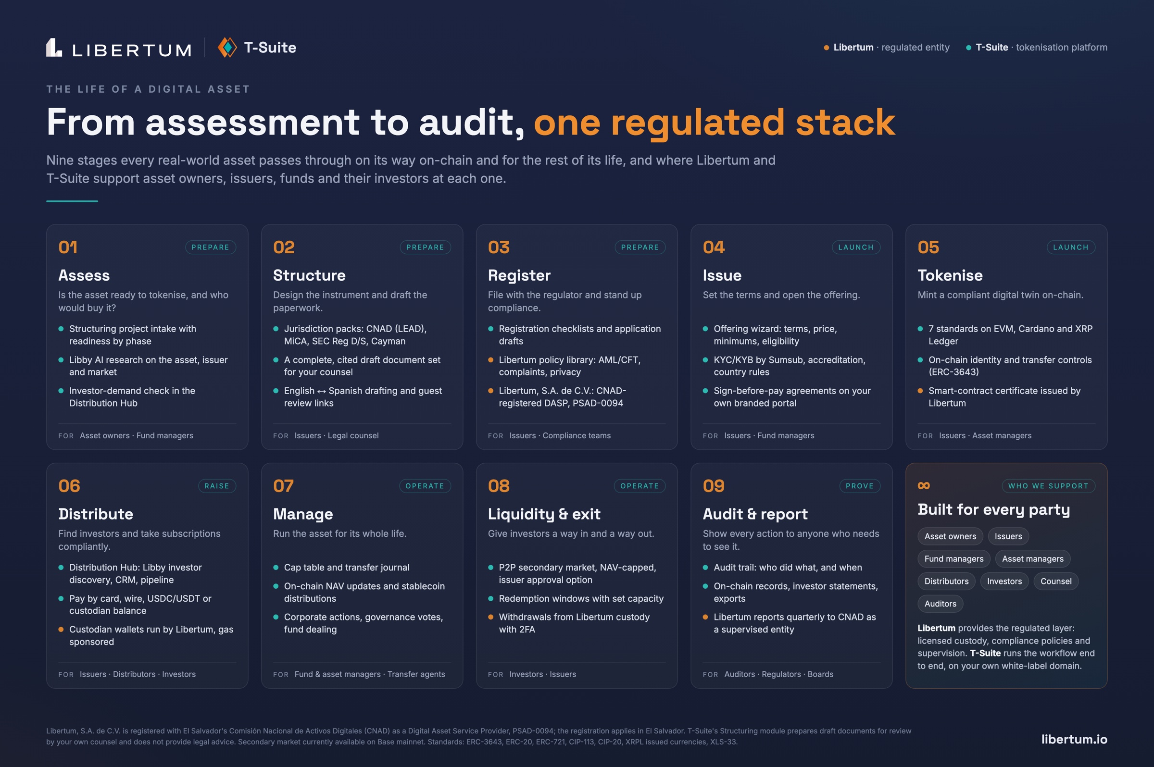Viewport: 1154px width, 767px height.
Task: Select the Investors chip
Action: [1004, 581]
